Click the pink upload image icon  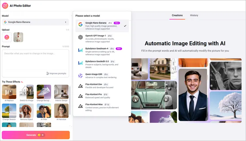point(7,37)
